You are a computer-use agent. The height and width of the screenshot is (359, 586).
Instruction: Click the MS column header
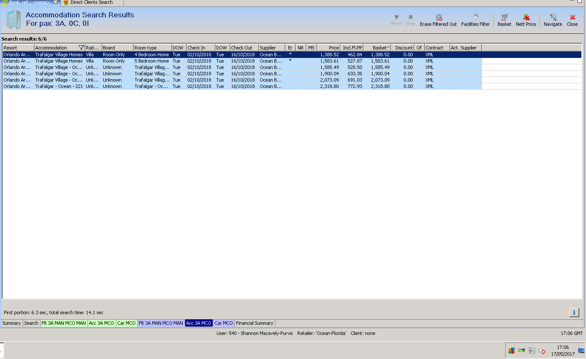(x=312, y=48)
